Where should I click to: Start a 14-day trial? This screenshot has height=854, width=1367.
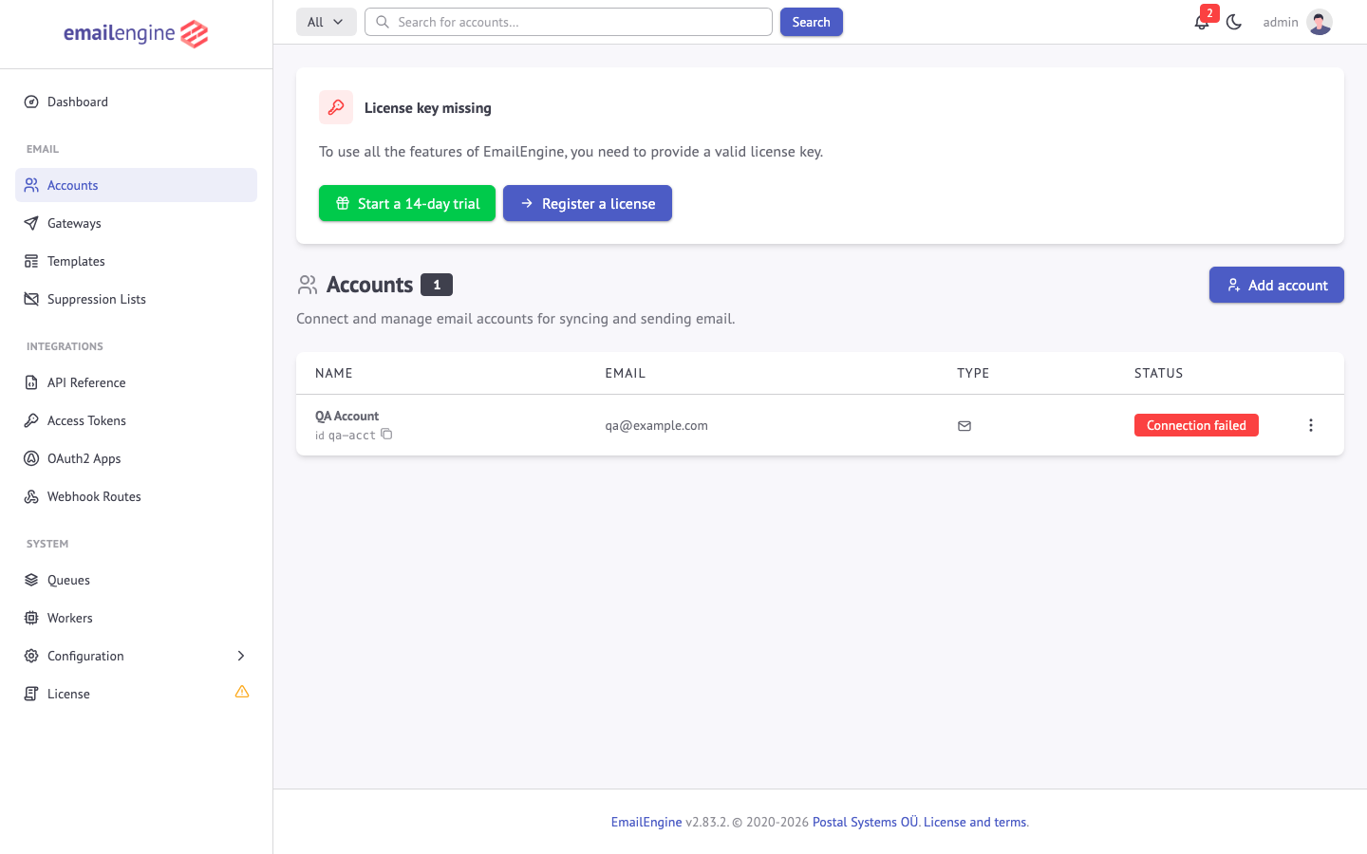point(407,203)
